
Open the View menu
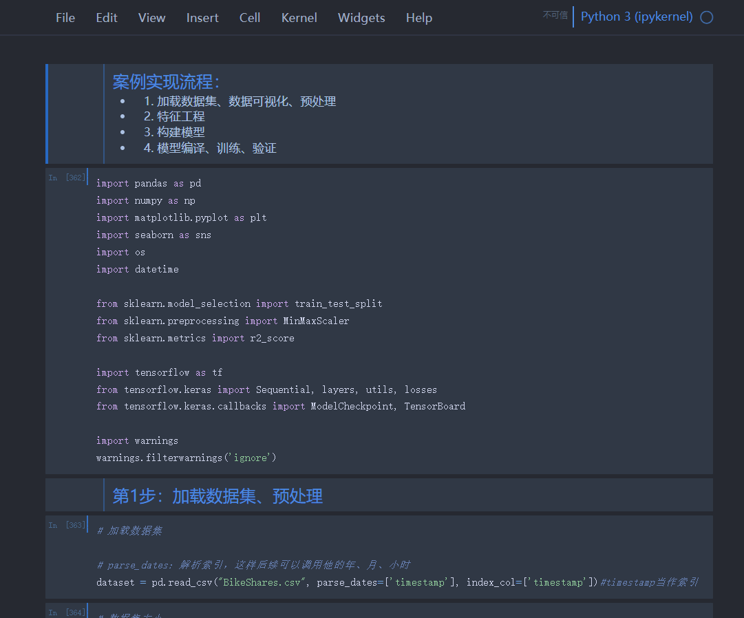(x=152, y=17)
